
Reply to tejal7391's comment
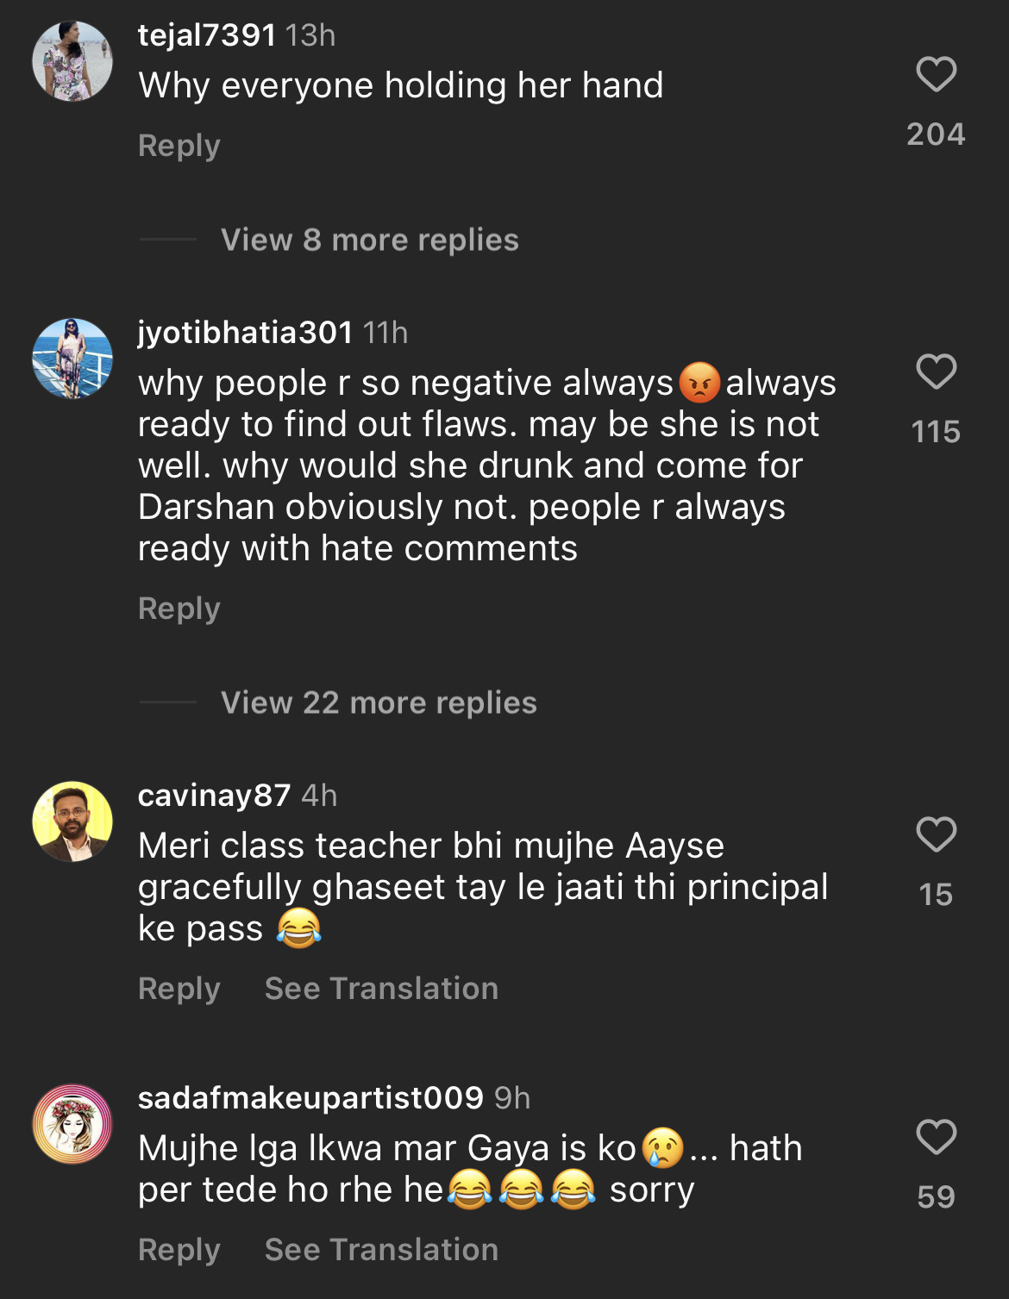point(179,146)
